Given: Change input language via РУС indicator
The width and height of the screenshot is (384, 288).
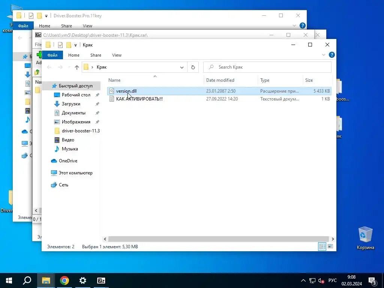Looking at the screenshot, I should coord(332,280).
